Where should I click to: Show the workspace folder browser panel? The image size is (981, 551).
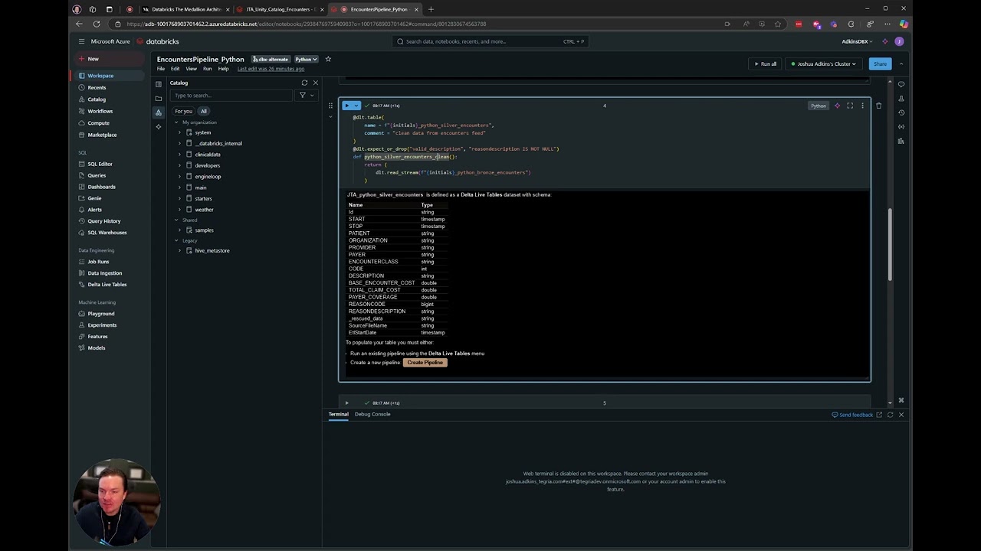tap(159, 98)
